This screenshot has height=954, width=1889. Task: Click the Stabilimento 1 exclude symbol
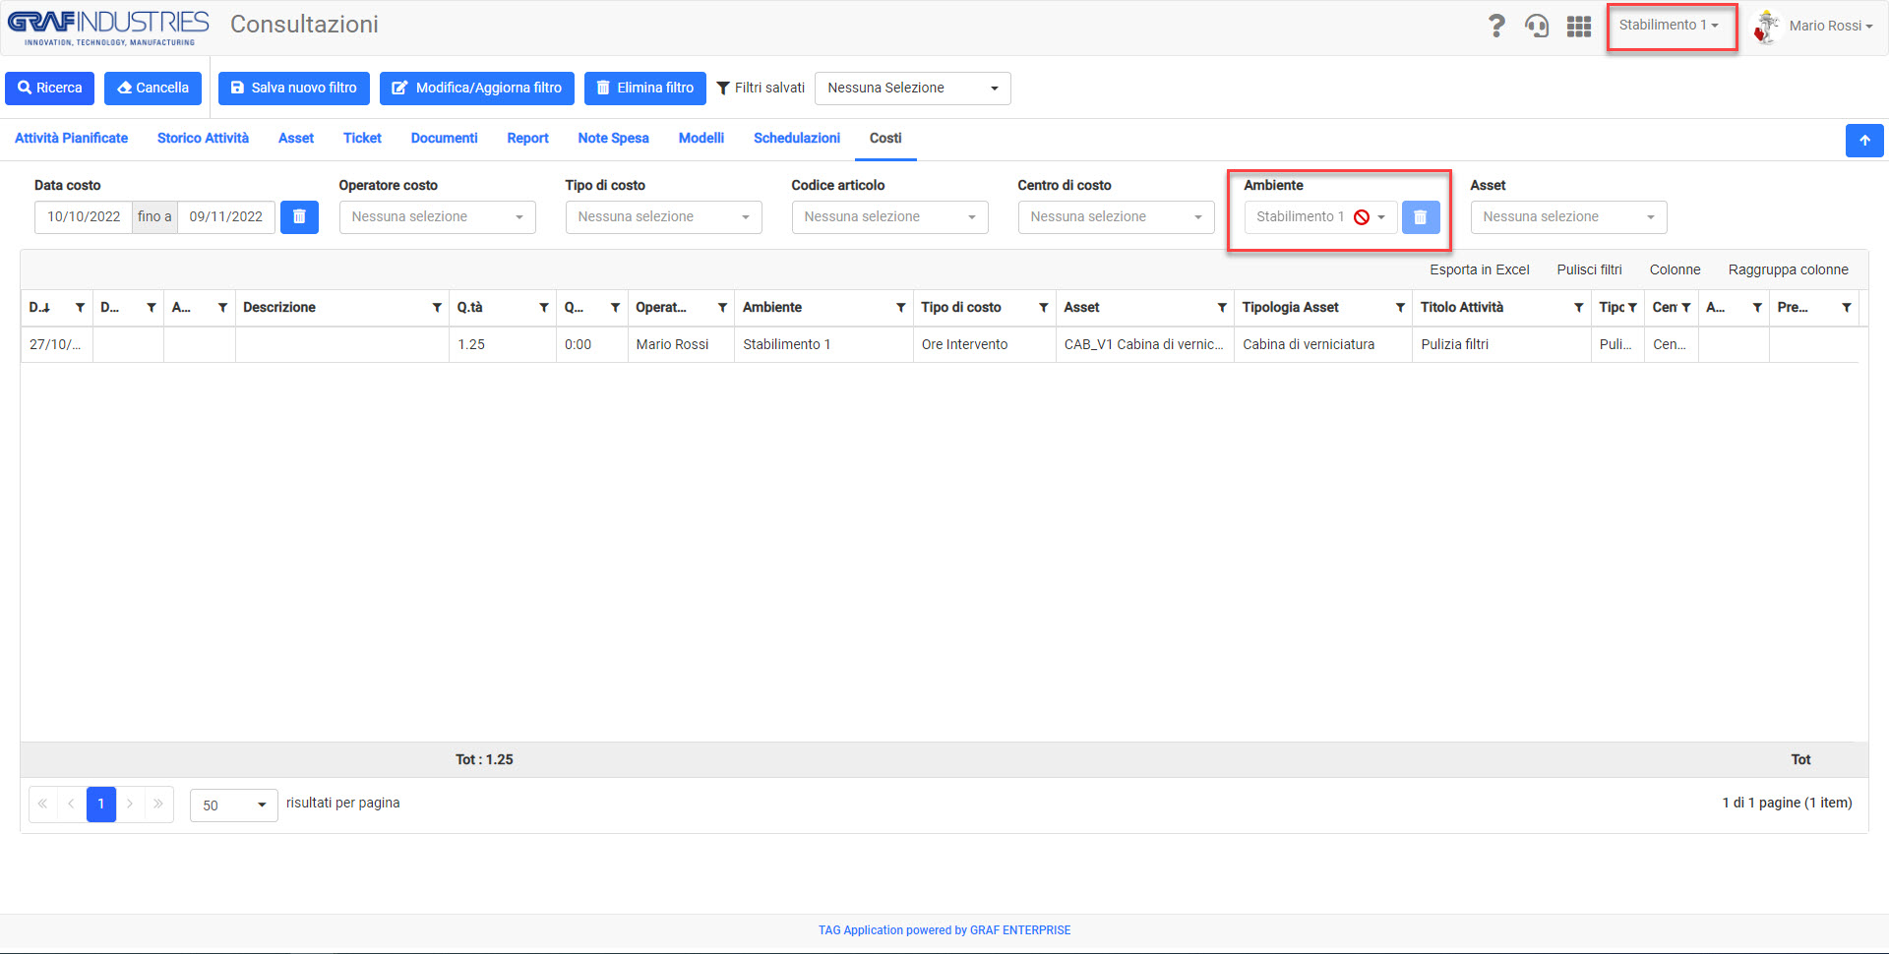point(1362,217)
